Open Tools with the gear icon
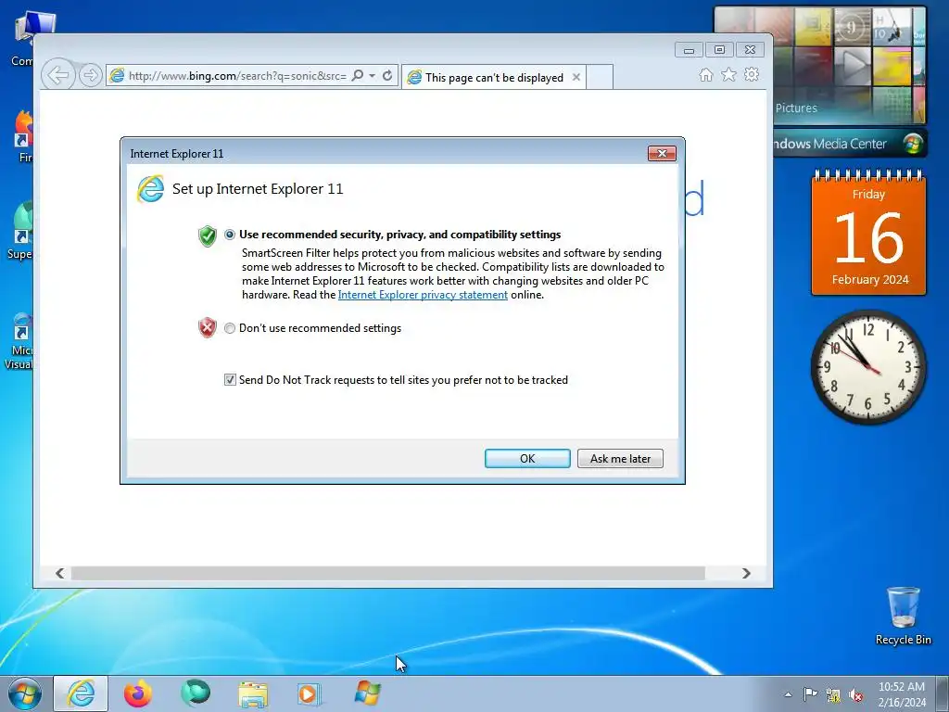The height and width of the screenshot is (712, 949). pos(752,74)
